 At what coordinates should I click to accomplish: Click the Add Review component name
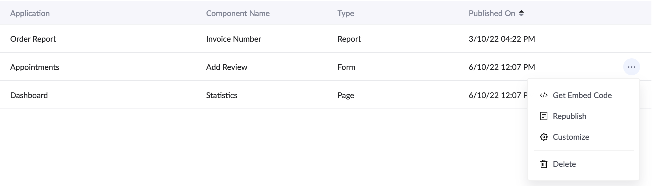[227, 67]
